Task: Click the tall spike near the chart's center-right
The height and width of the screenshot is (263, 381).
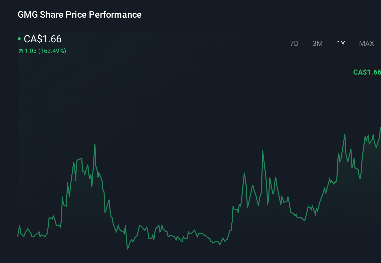Action: [x=262, y=151]
